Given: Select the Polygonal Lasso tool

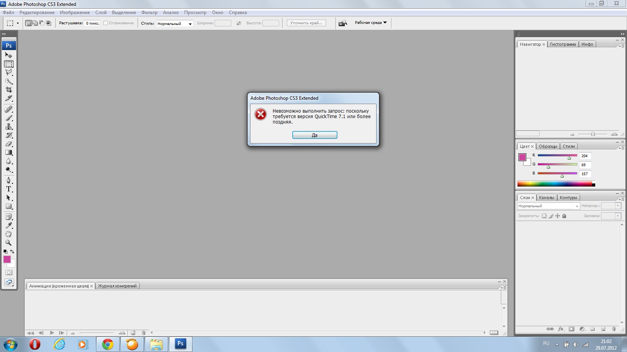Looking at the screenshot, I should pos(9,72).
